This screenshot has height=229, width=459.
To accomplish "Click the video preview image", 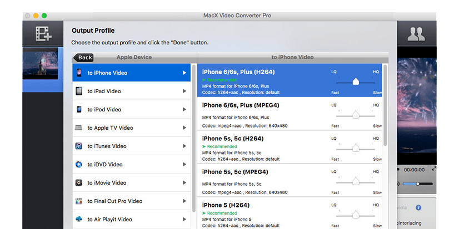I will 417,105.
